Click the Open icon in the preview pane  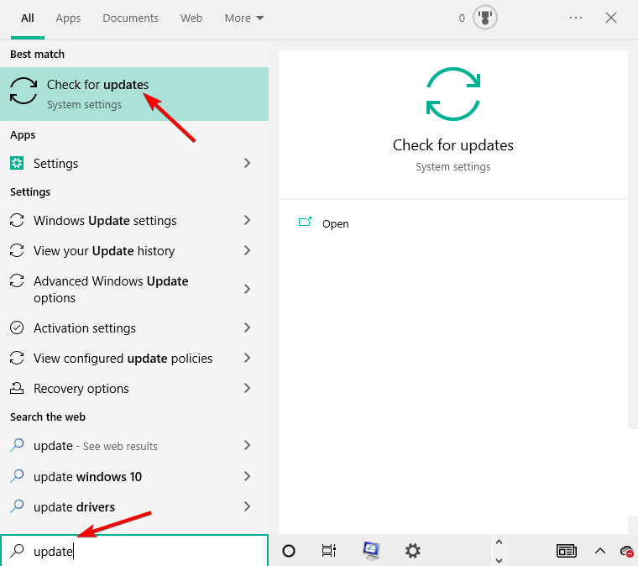[306, 222]
